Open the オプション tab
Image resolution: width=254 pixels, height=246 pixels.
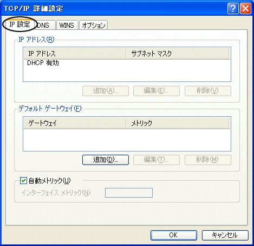(x=94, y=25)
